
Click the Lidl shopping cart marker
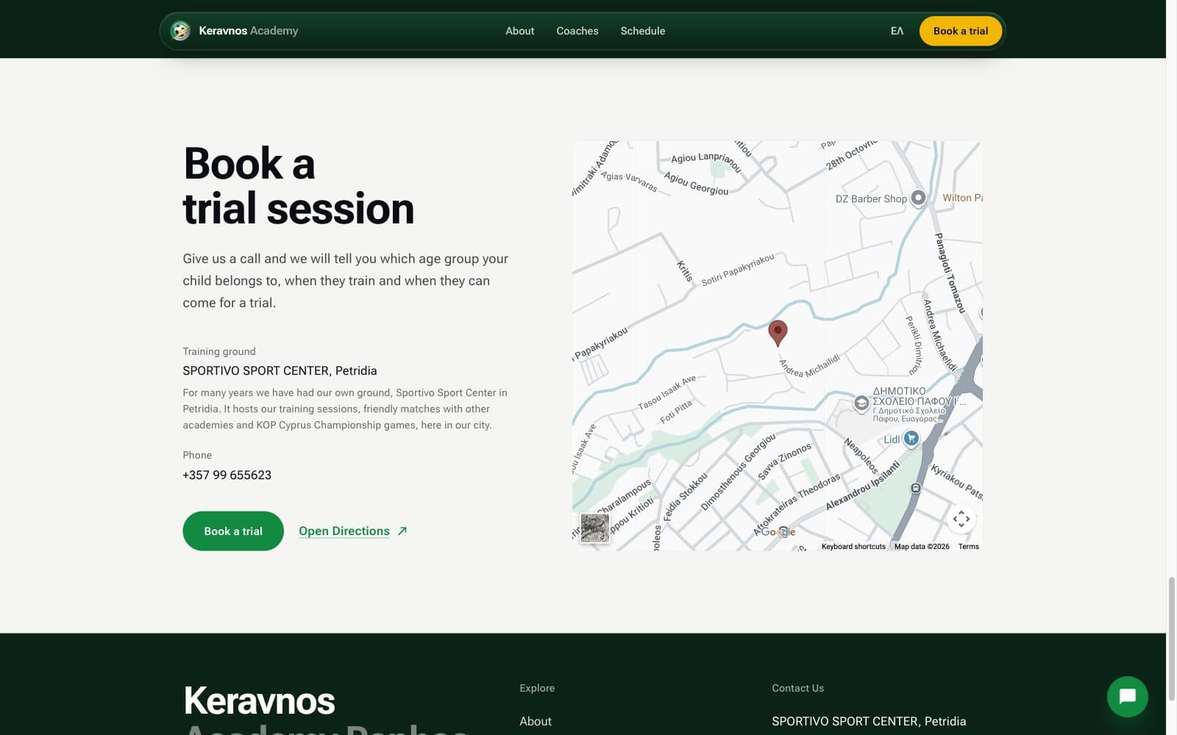911,439
